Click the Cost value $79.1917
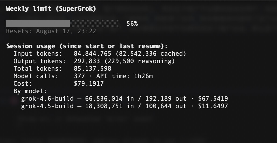Viewport: 277px width, 143px height. click(x=89, y=84)
